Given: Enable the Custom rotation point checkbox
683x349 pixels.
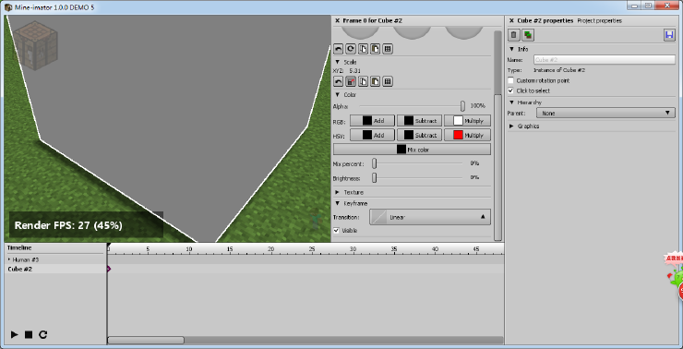Looking at the screenshot, I should click(511, 80).
